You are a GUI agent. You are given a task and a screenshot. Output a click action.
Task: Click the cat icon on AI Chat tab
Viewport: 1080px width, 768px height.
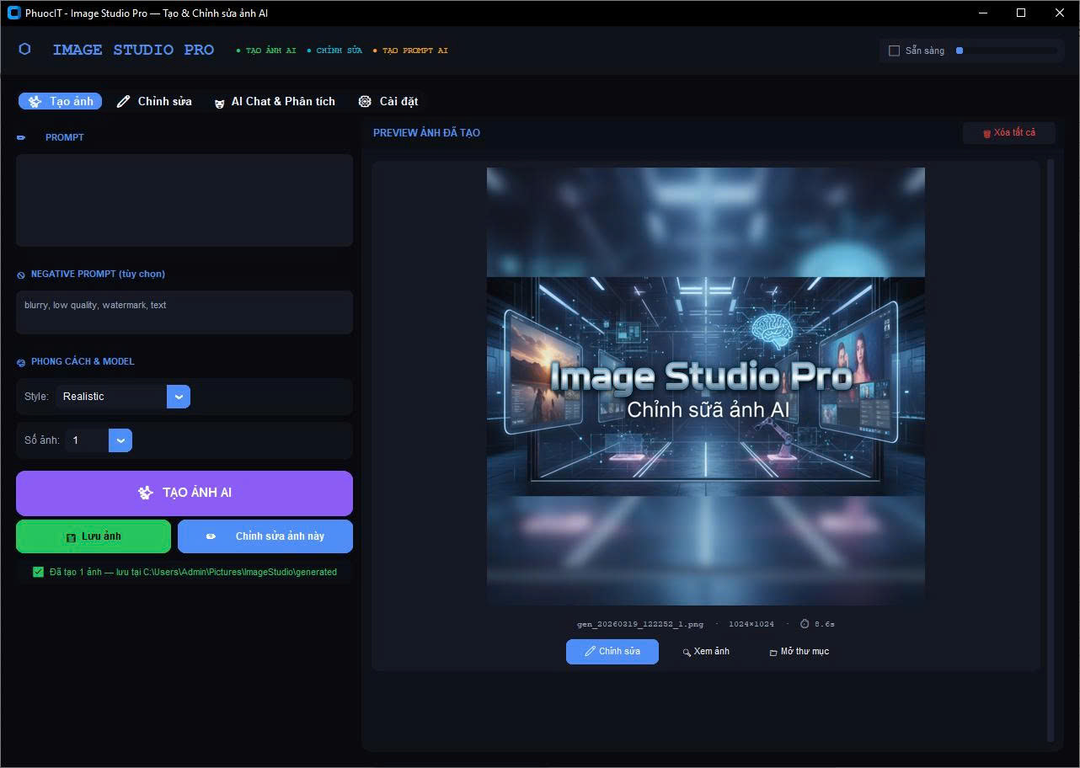[219, 102]
